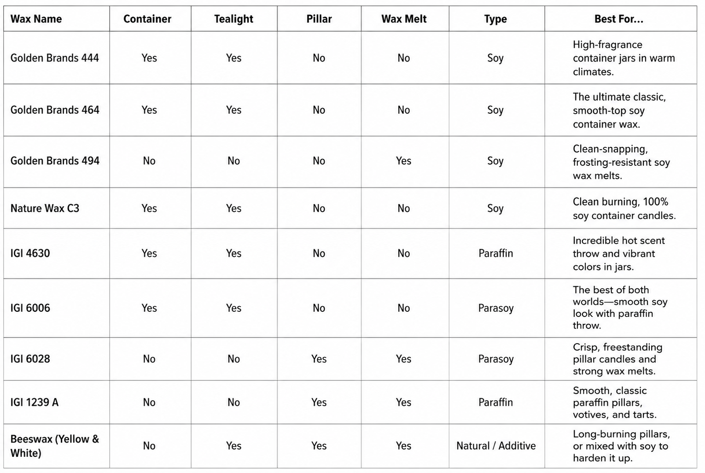
Task: Select the Paraffin type for IGI 4630
Action: [495, 253]
